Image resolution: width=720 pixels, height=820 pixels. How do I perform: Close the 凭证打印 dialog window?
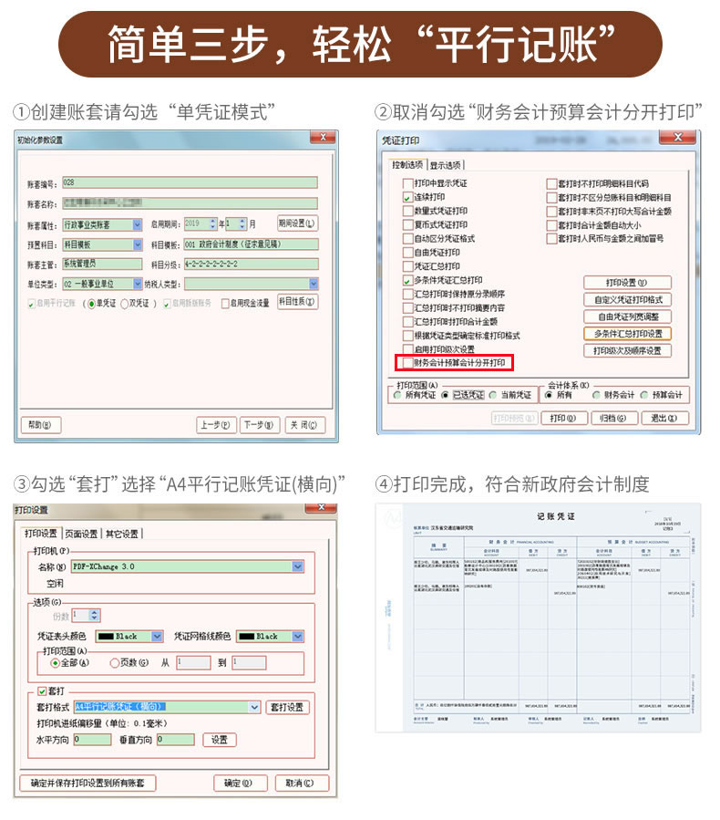(x=677, y=137)
